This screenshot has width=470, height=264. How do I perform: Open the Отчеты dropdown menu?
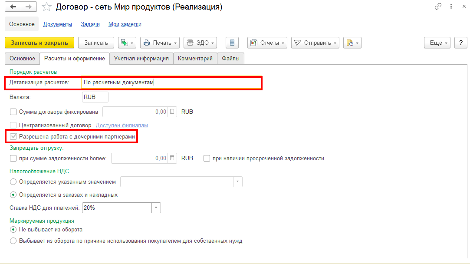click(x=267, y=43)
